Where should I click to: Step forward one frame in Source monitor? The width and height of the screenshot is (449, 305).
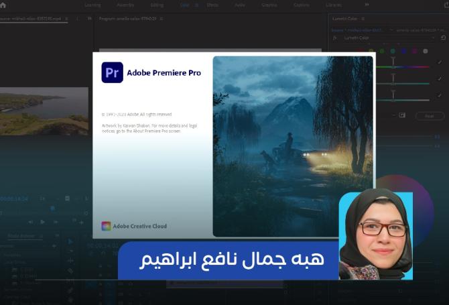coord(56,222)
